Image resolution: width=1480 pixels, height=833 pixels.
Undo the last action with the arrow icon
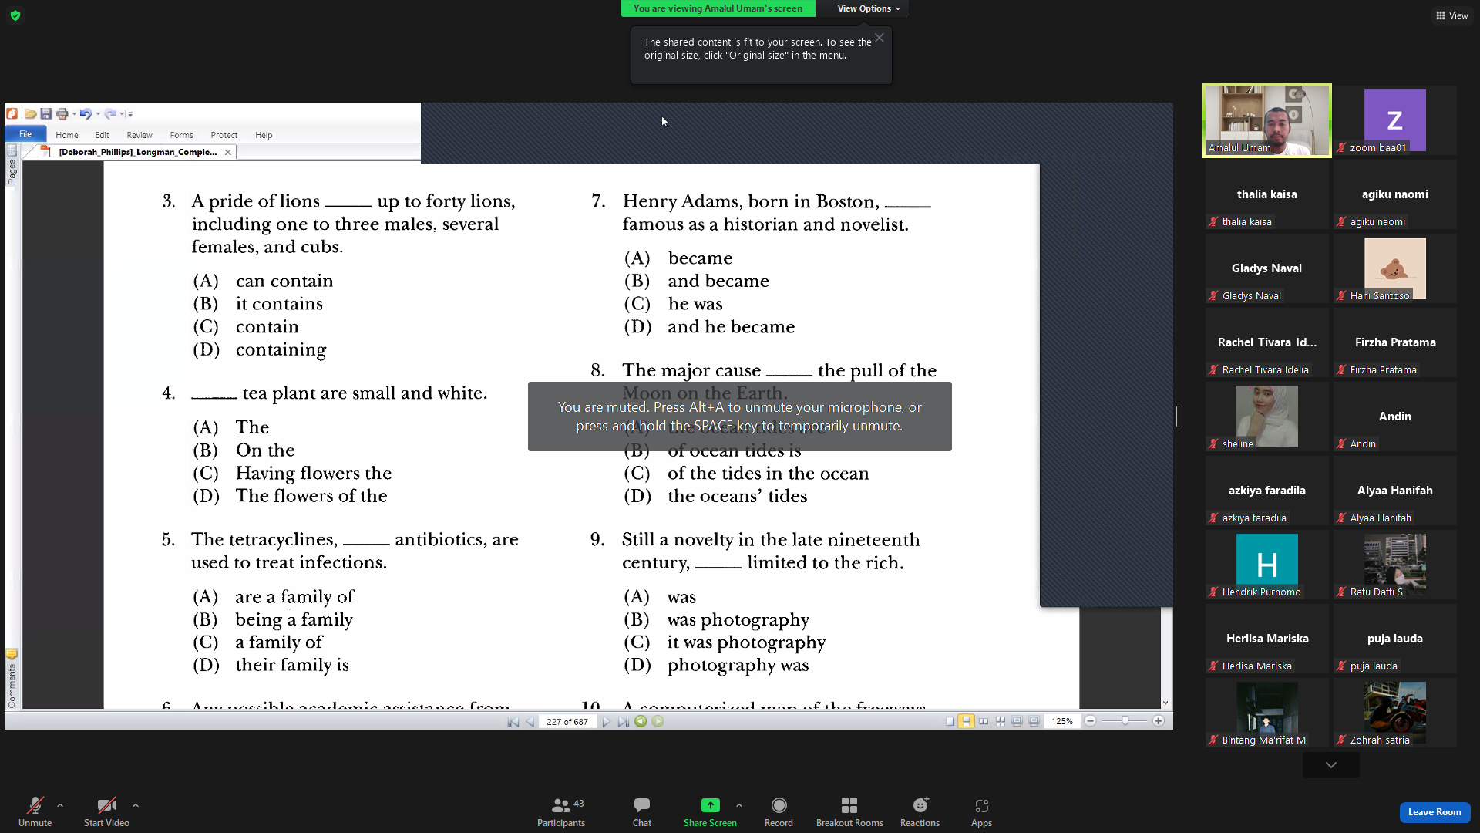pyautogui.click(x=85, y=113)
